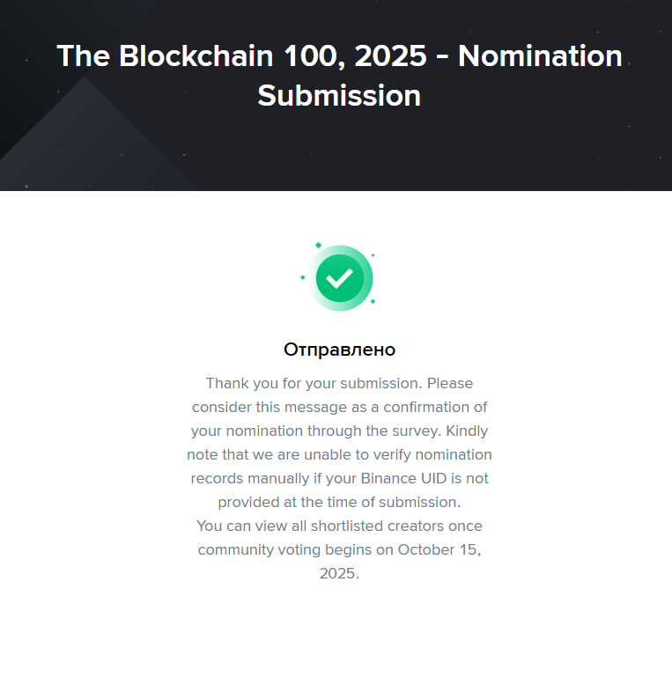672x685 pixels.
Task: Click the green checkmark success icon
Action: click(339, 278)
